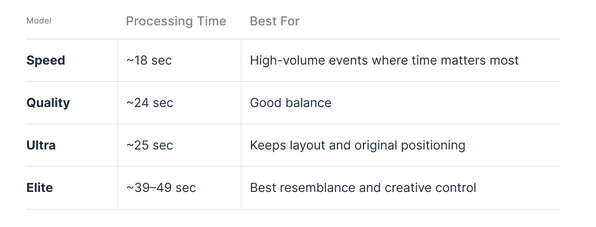Click the ~39–49 sec processing time cell
This screenshot has height=227, width=596.
click(x=161, y=188)
